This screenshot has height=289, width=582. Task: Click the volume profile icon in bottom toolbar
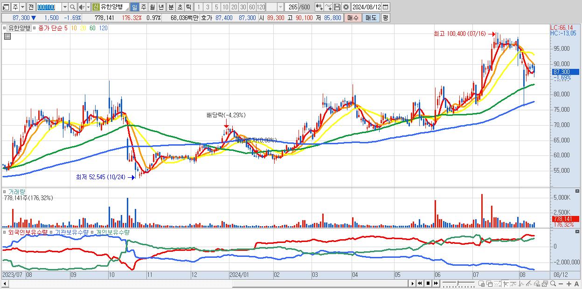(537, 283)
